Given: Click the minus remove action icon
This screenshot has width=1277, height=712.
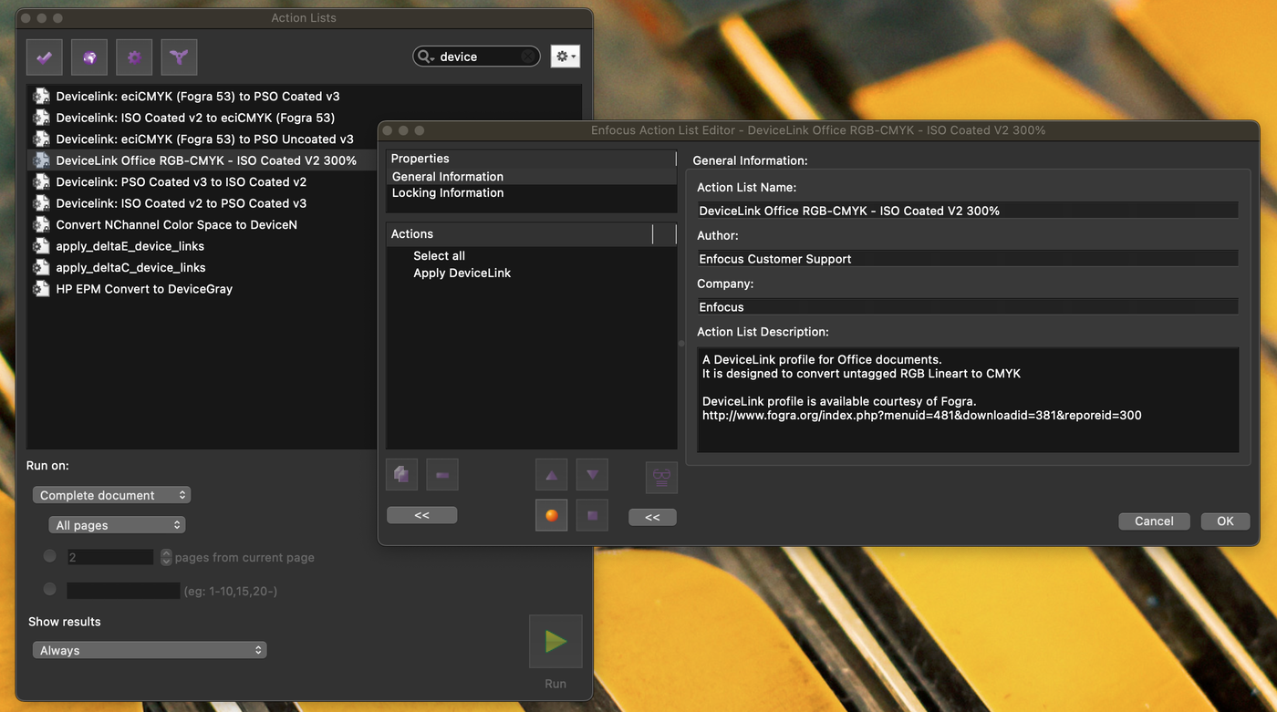Looking at the screenshot, I should 442,475.
